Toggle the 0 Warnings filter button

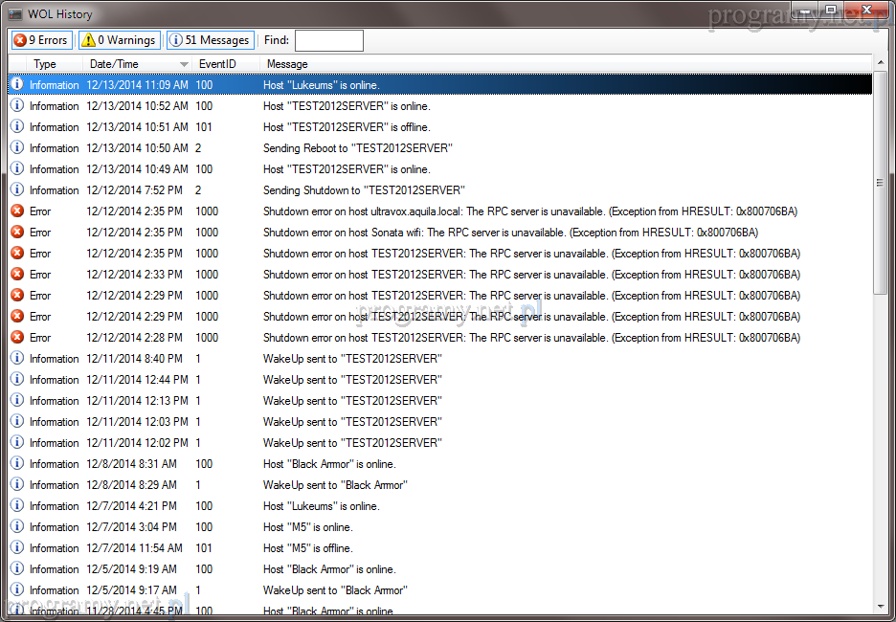coord(119,40)
